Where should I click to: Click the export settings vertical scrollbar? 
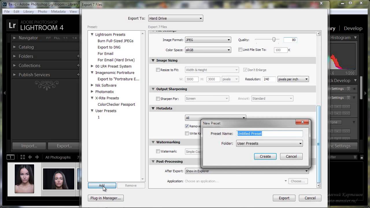(319, 144)
